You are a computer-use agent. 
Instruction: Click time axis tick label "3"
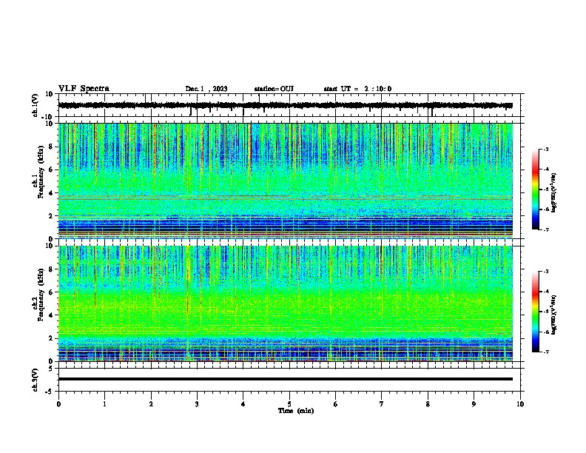pyautogui.click(x=197, y=404)
